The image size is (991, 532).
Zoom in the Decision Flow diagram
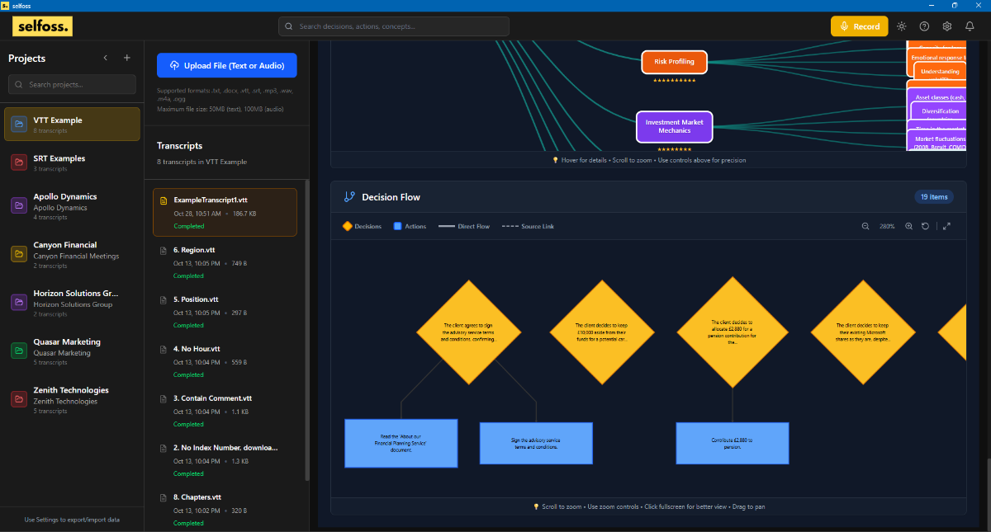[x=908, y=226]
